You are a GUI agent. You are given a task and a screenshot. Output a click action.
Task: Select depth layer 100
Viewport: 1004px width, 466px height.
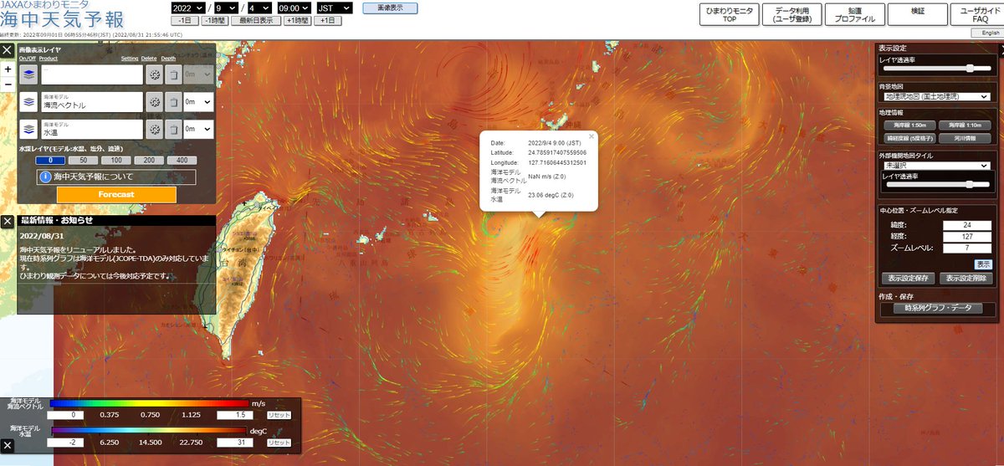pos(116,160)
